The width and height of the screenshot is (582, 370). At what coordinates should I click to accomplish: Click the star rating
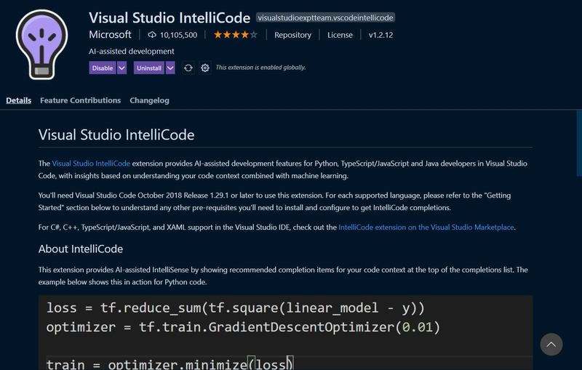coord(235,35)
